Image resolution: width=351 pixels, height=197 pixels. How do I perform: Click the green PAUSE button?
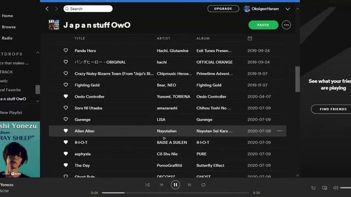coord(263,25)
